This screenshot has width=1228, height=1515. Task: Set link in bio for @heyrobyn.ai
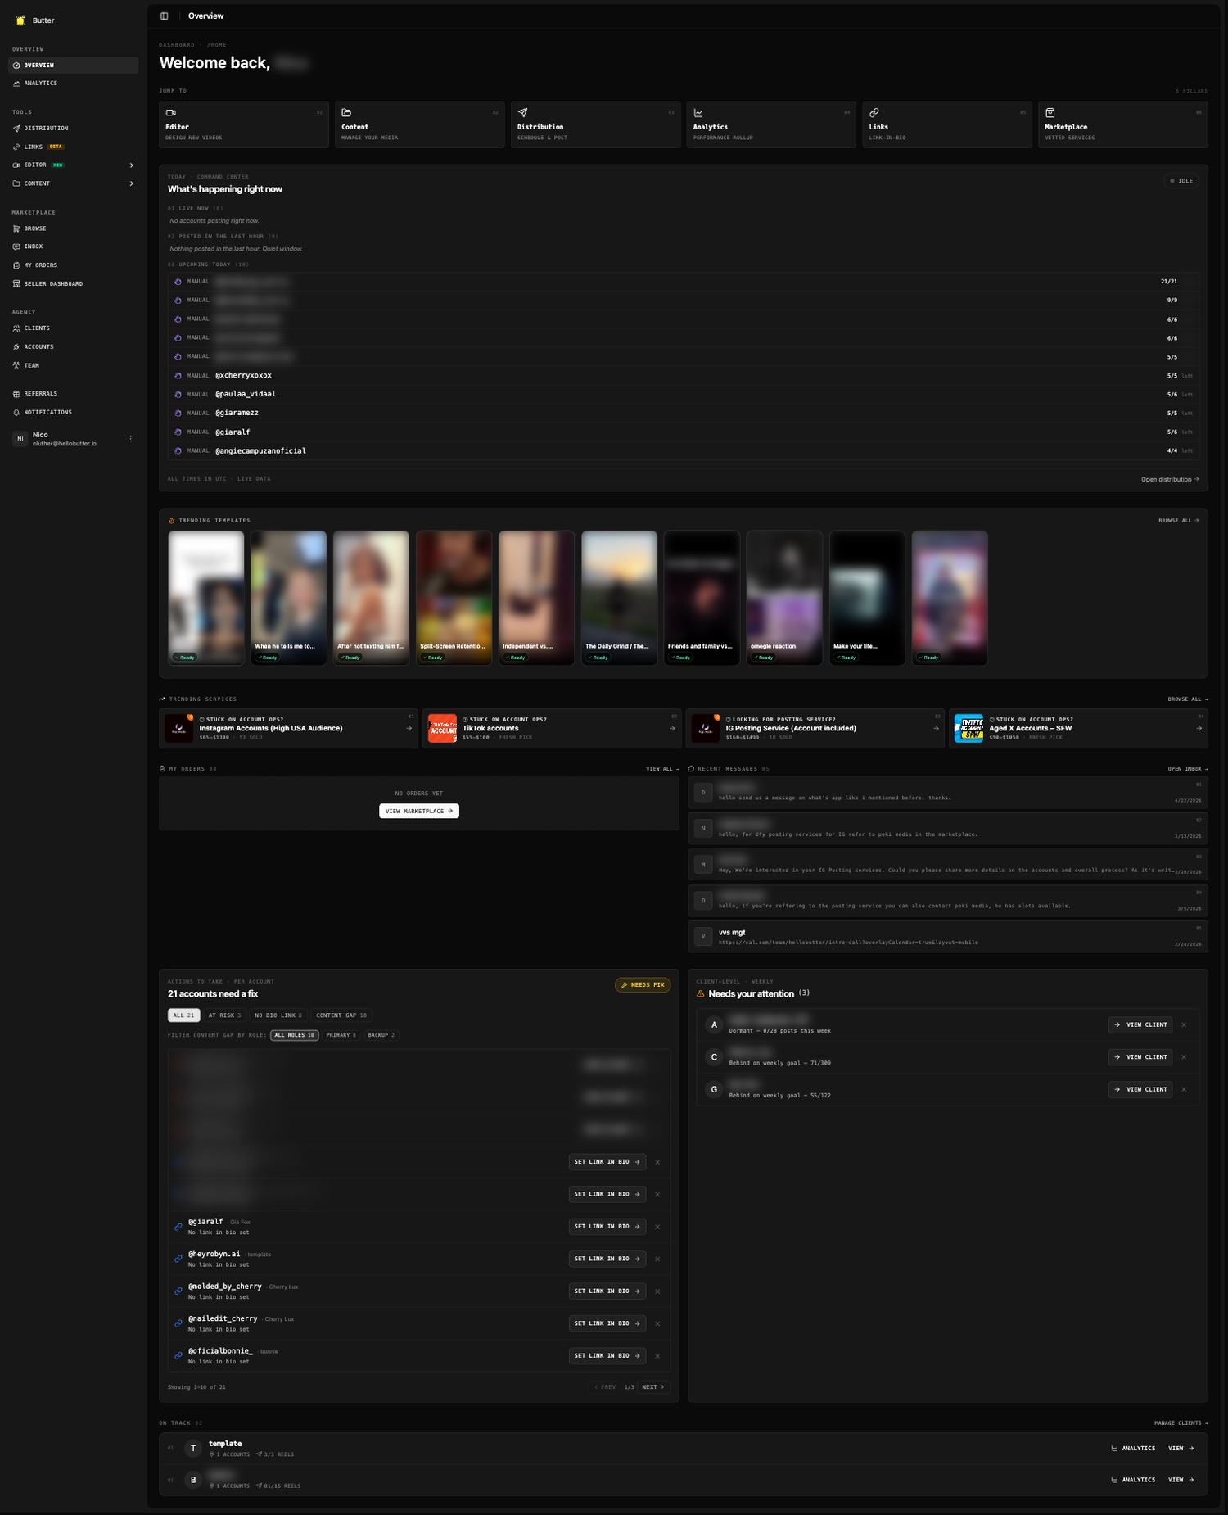pos(607,1259)
